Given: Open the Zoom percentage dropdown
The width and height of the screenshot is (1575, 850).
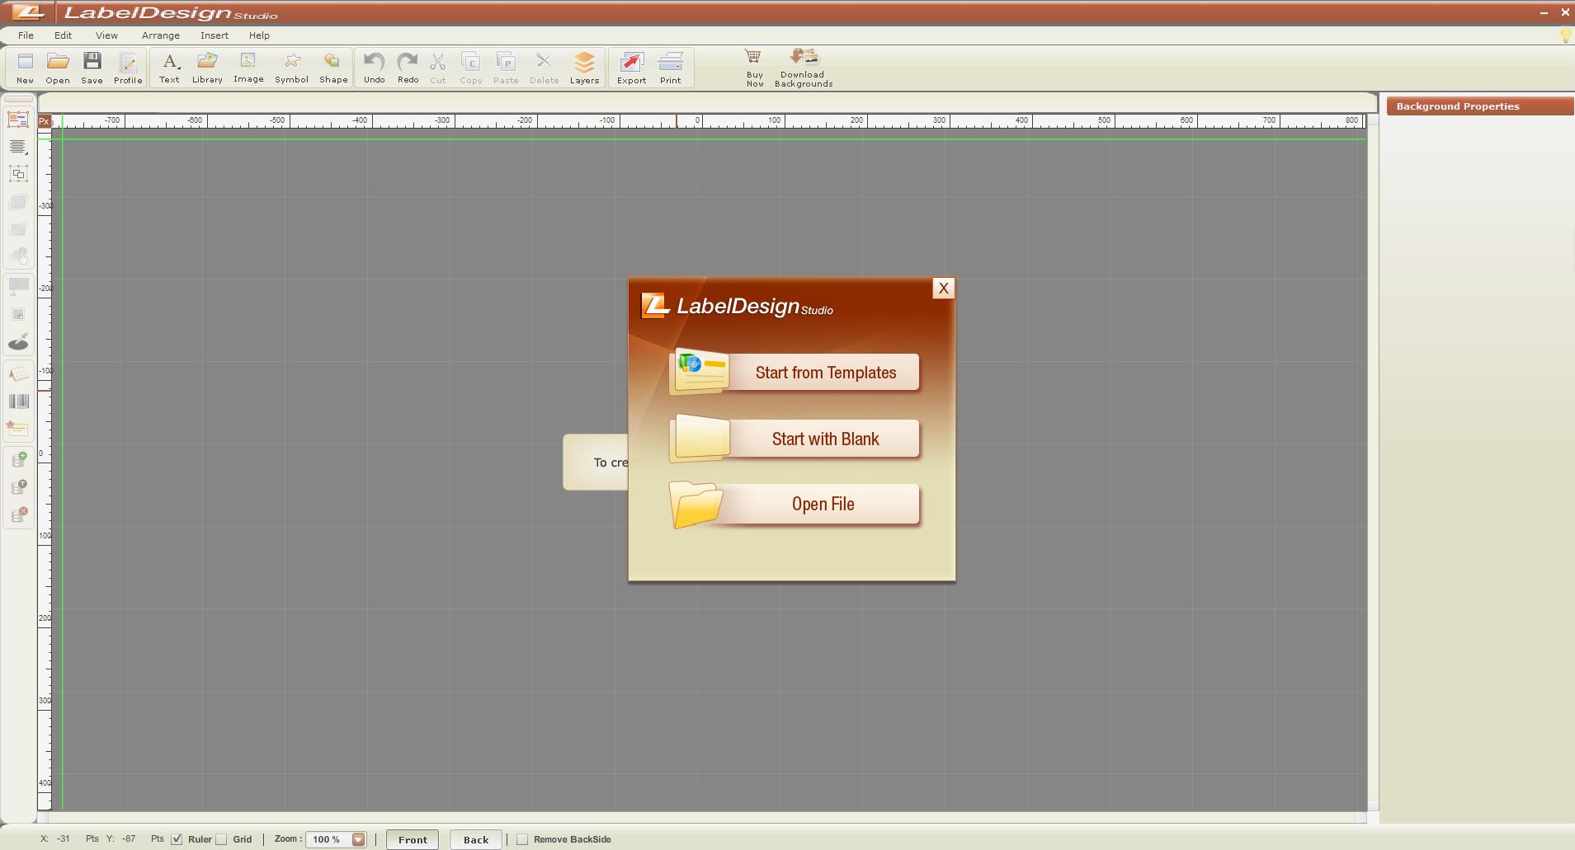Looking at the screenshot, I should [x=359, y=839].
